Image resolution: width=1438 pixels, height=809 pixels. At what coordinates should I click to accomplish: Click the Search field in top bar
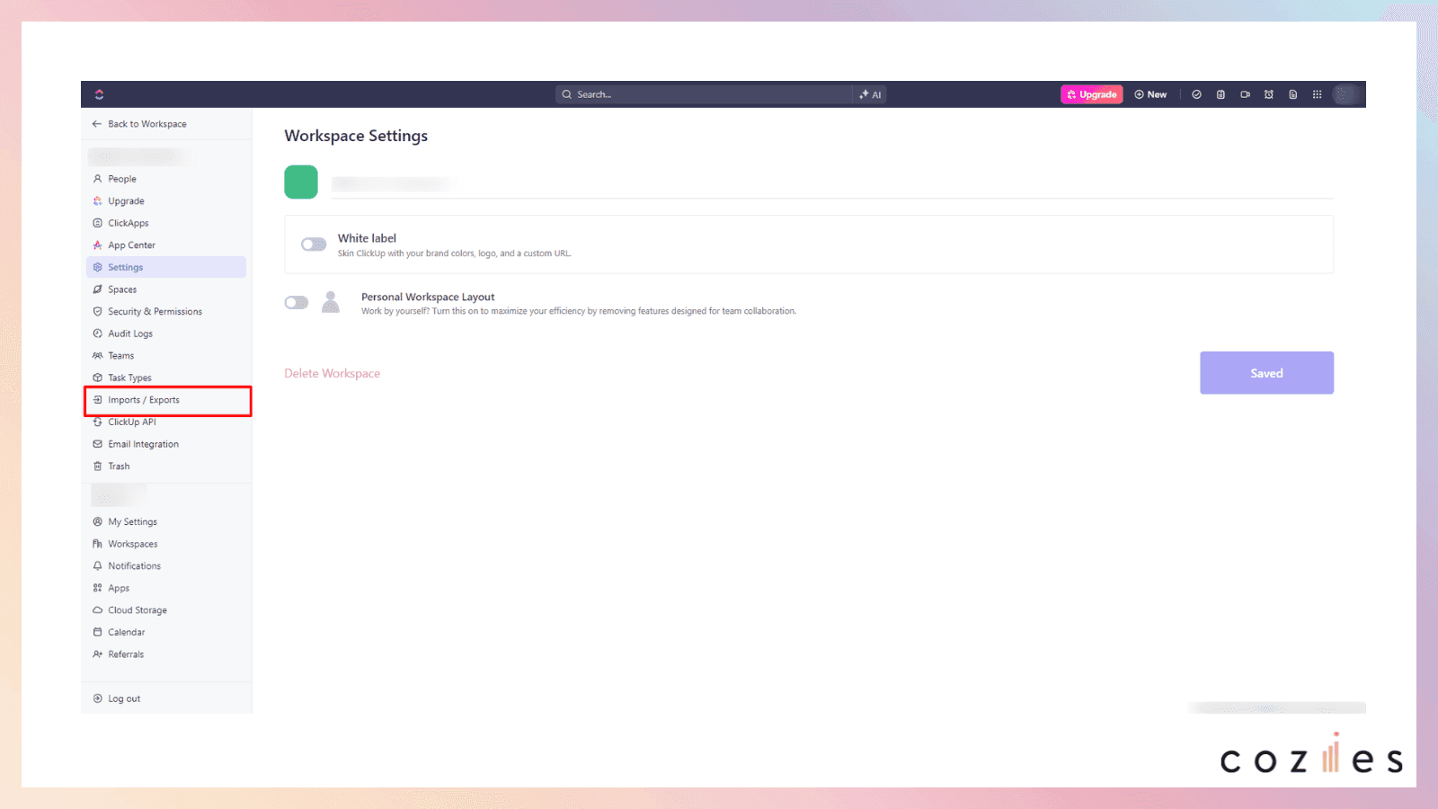pos(704,94)
